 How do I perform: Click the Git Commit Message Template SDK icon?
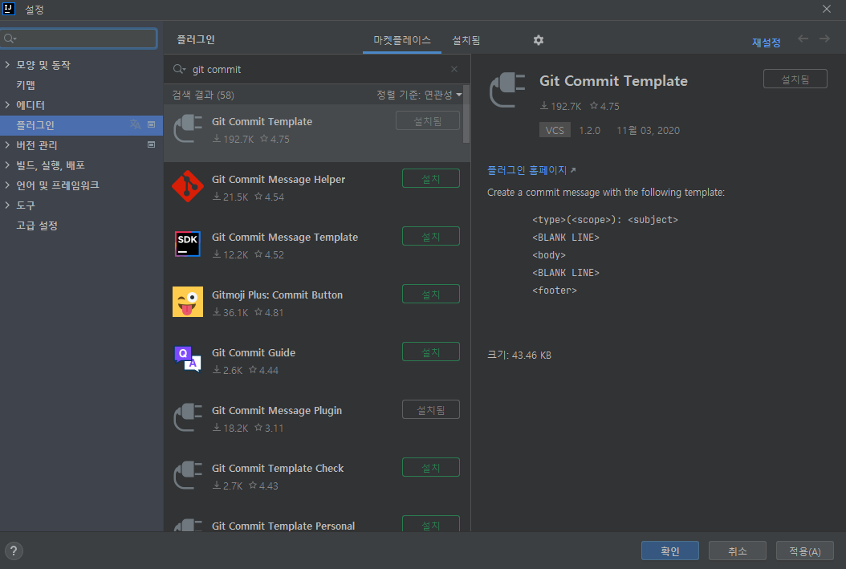pos(187,244)
